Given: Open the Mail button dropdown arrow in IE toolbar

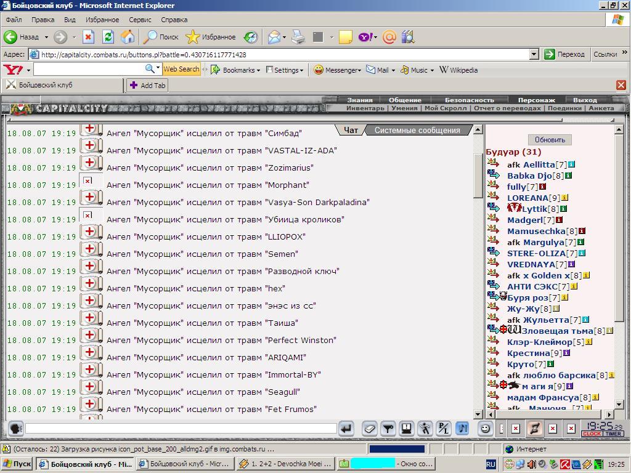Looking at the screenshot, I should [284, 37].
